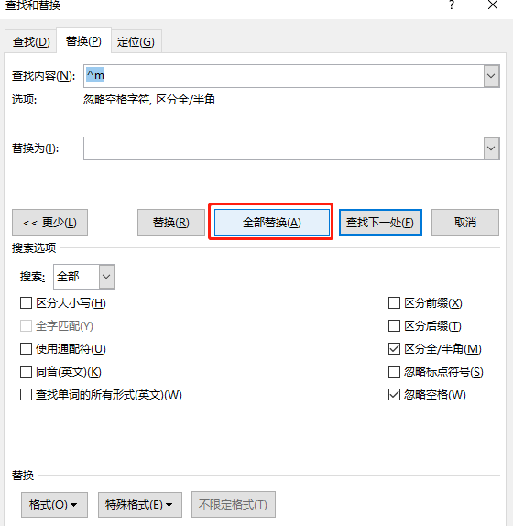Click into the 查找内容 input field
Viewport: 513px width, 526px height.
tap(284, 76)
